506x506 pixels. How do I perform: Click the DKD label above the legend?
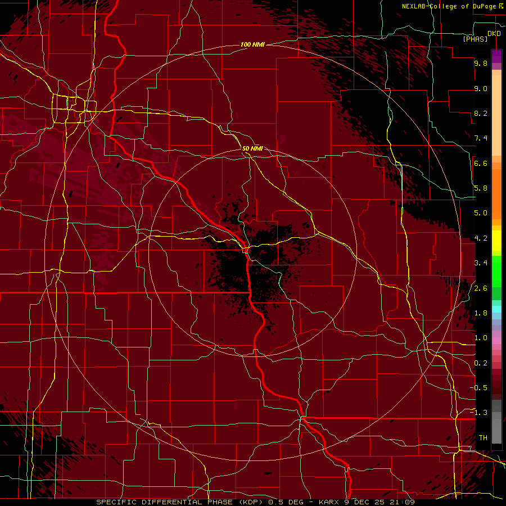[x=494, y=34]
